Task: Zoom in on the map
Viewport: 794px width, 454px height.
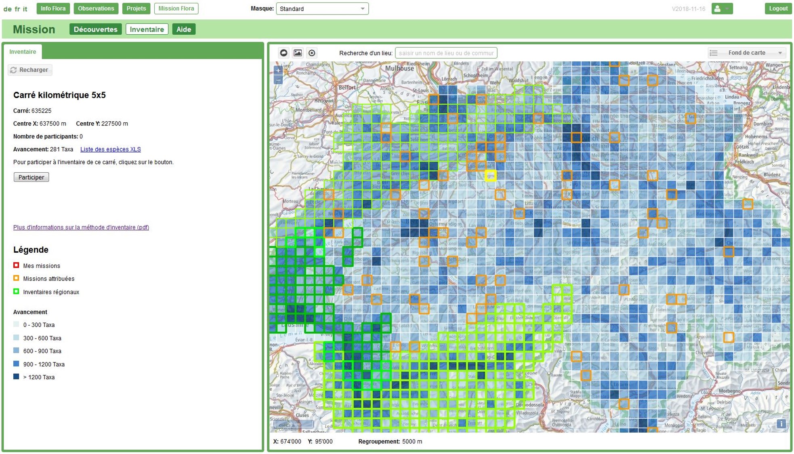Action: 278,70
